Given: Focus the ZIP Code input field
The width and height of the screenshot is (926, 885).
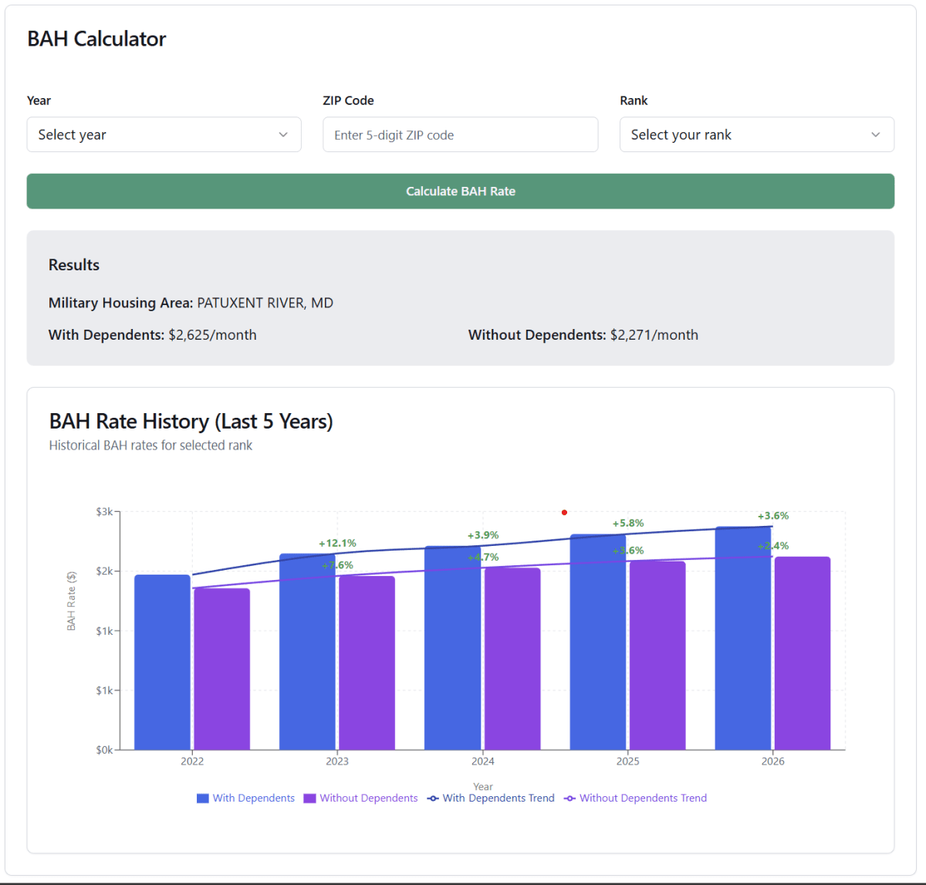Looking at the screenshot, I should click(x=461, y=134).
